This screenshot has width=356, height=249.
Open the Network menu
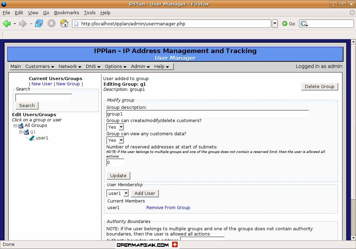tap(70, 66)
